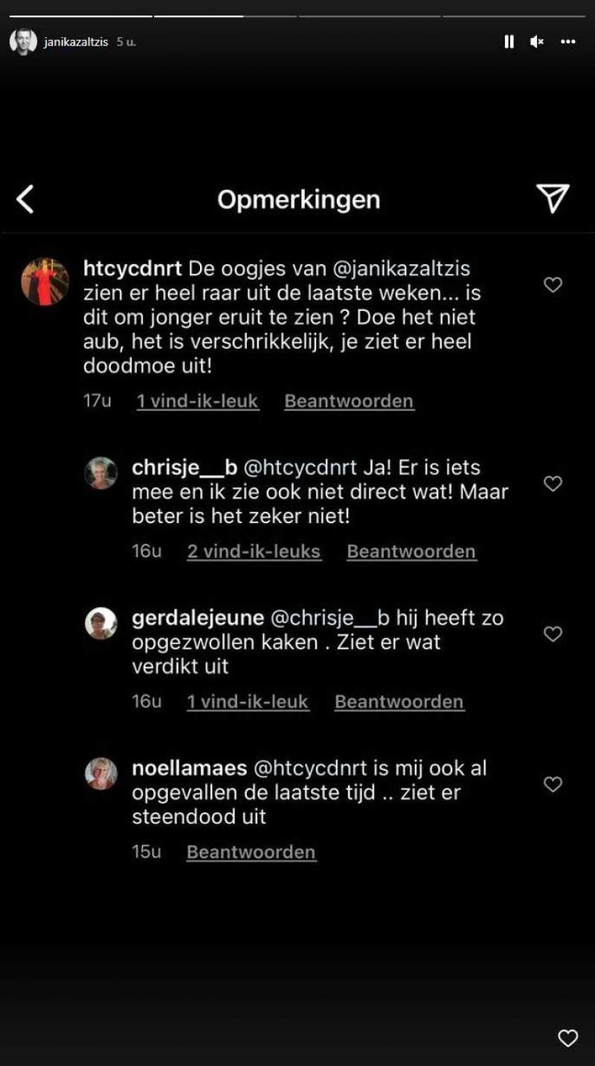This screenshot has height=1066, width=595.
Task: Click Beantwoorden under chrisje__b comment
Action: pos(411,551)
